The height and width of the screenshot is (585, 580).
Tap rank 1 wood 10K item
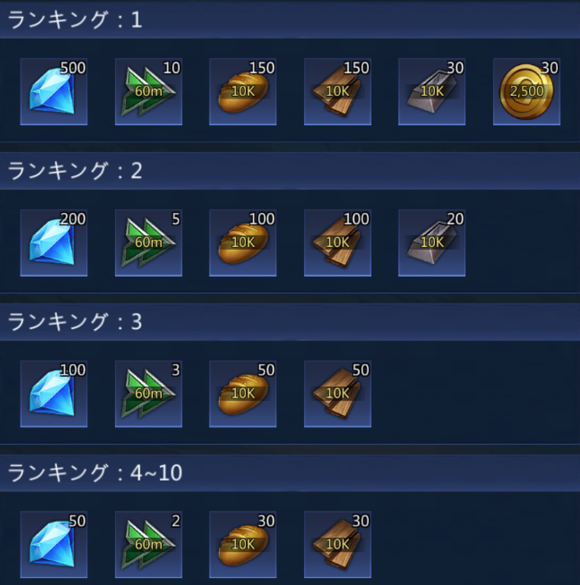tap(338, 91)
